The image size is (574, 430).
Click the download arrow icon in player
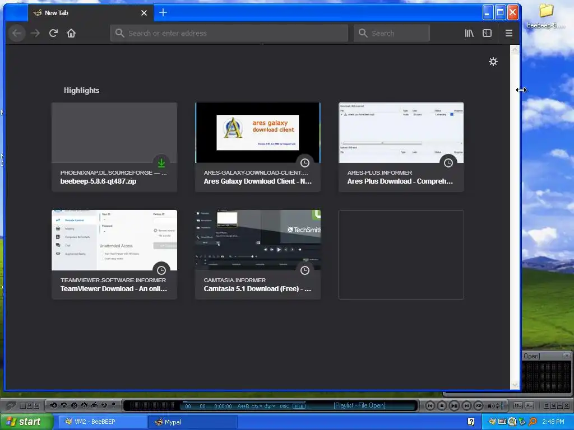point(104,405)
